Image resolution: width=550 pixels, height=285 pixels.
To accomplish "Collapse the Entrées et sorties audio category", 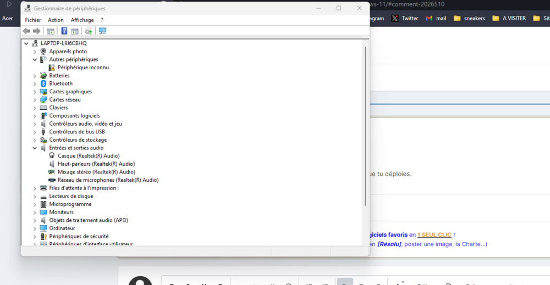I will coord(35,148).
